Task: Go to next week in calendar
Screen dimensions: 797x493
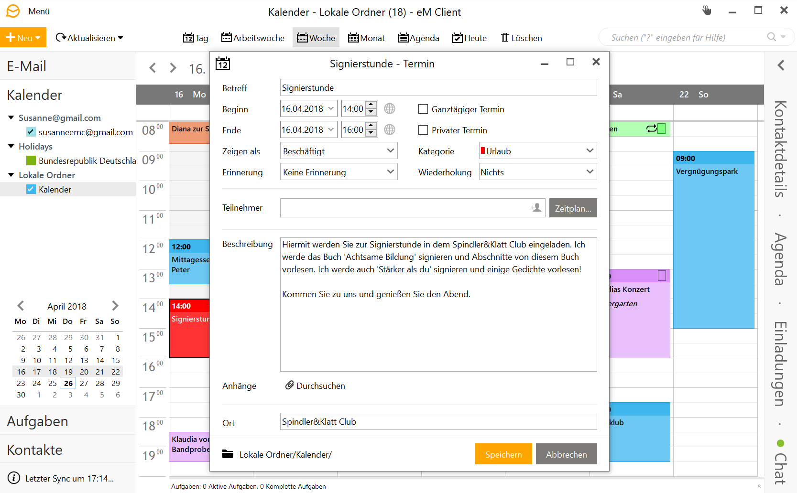Action: click(173, 68)
